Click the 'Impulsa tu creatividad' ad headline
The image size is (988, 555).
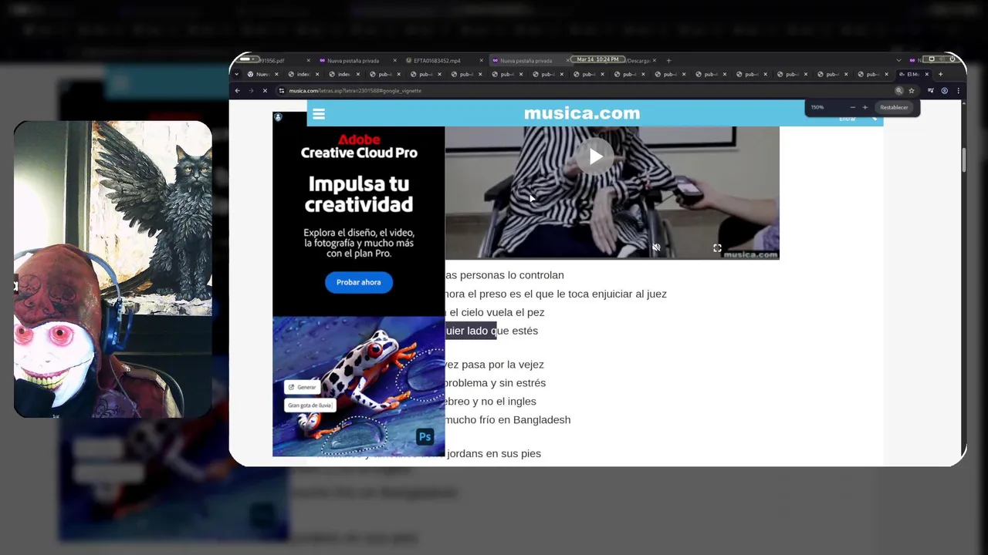tap(359, 194)
